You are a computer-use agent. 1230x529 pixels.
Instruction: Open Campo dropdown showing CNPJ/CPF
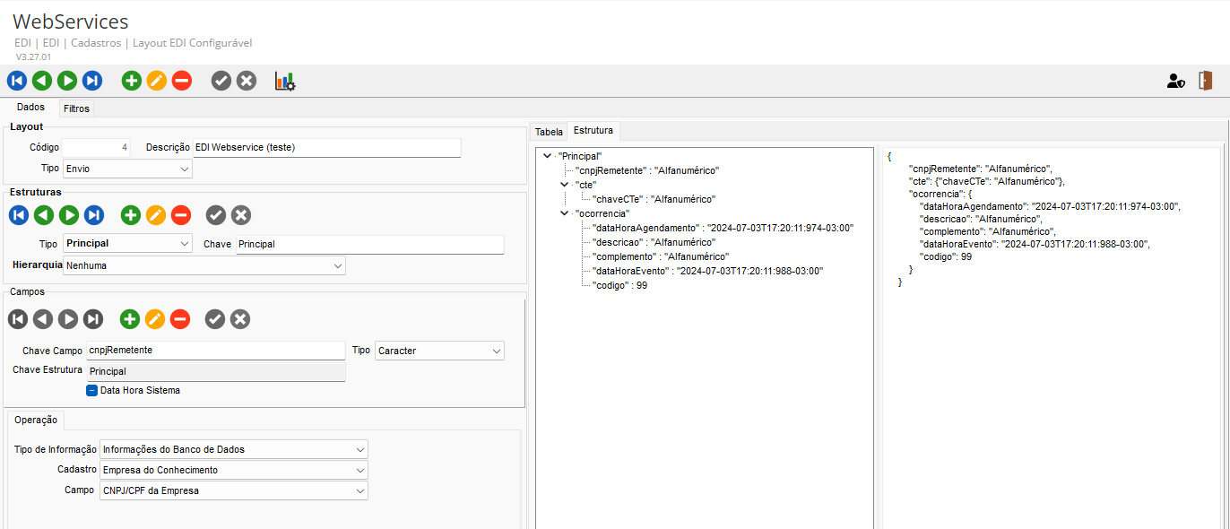pyautogui.click(x=234, y=490)
